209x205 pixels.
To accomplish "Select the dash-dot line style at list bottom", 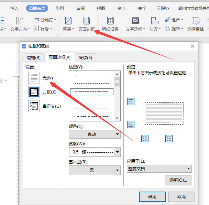I will [92, 117].
